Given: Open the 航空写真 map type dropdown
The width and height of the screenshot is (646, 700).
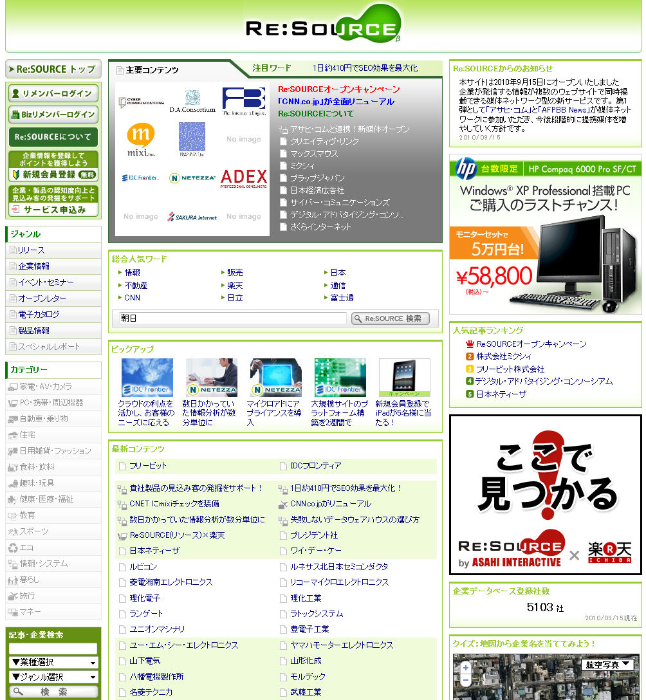Looking at the screenshot, I should [x=607, y=665].
